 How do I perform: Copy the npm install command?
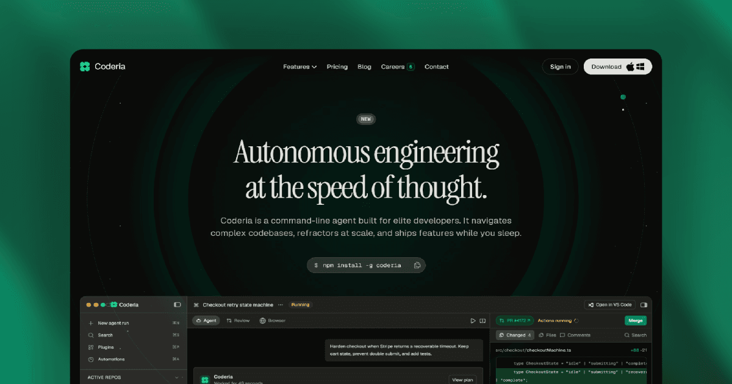[x=417, y=265]
